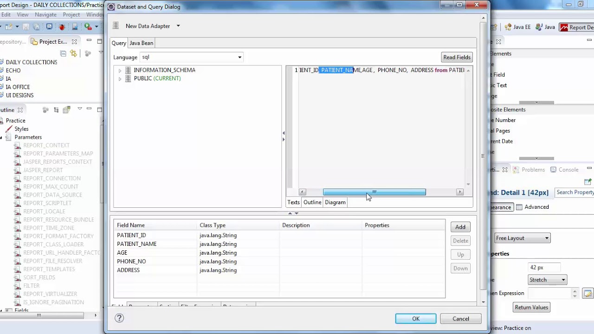Click the PUBLIC schema database icon

point(128,78)
